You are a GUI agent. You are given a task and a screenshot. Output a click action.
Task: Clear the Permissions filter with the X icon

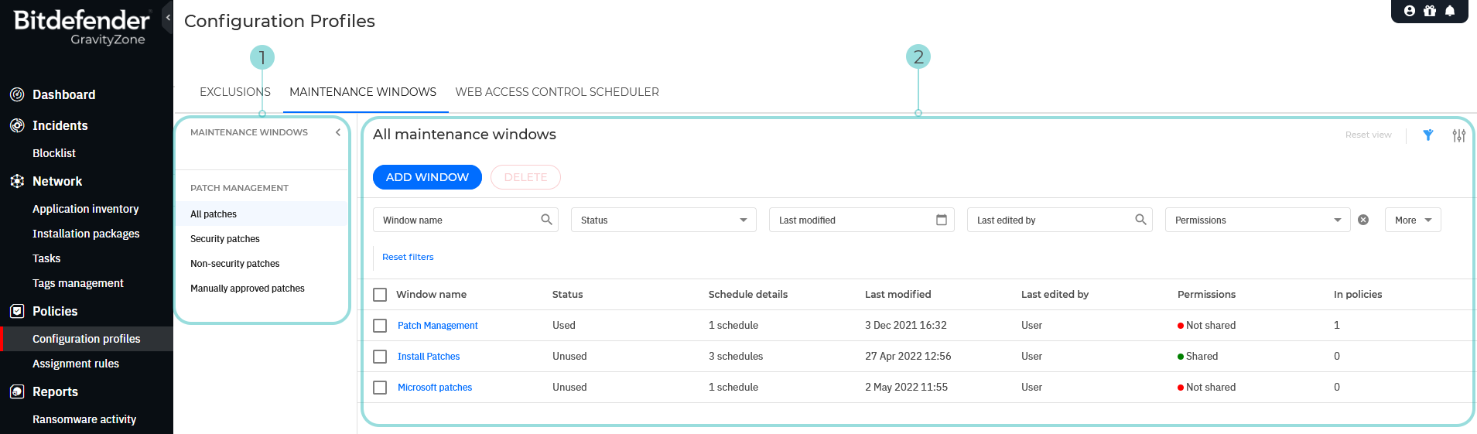click(1363, 220)
